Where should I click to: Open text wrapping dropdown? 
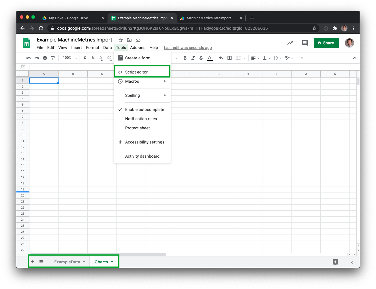(x=278, y=58)
